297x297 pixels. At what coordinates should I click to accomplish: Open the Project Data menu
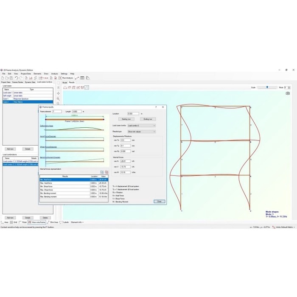pyautogui.click(x=26, y=74)
